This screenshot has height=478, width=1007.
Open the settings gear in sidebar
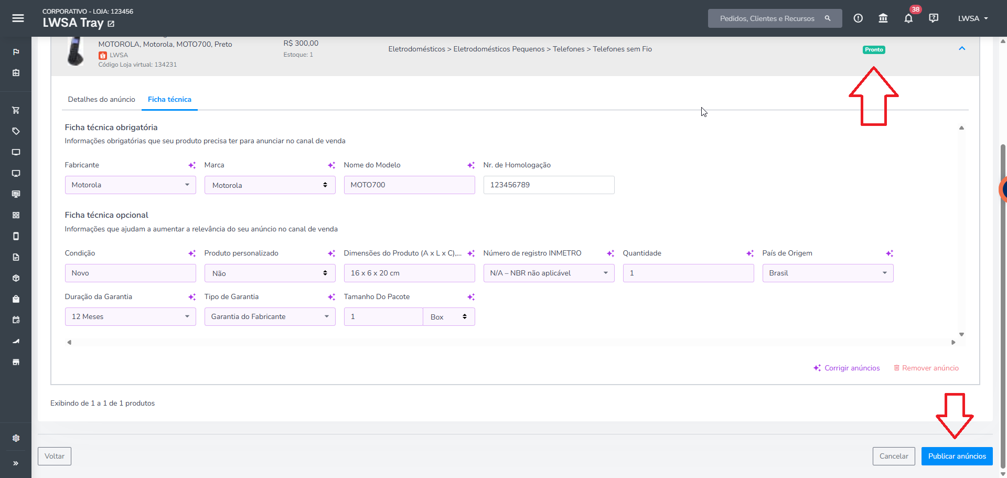16,438
